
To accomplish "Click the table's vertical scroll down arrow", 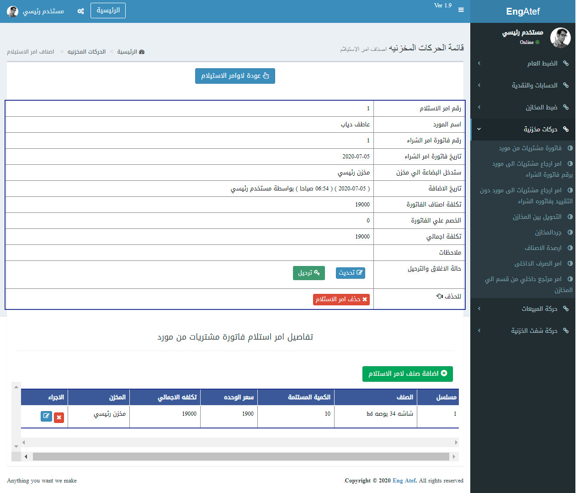I will point(16,446).
